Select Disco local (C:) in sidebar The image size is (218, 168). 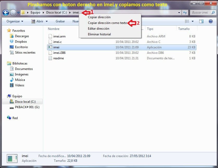(23, 102)
